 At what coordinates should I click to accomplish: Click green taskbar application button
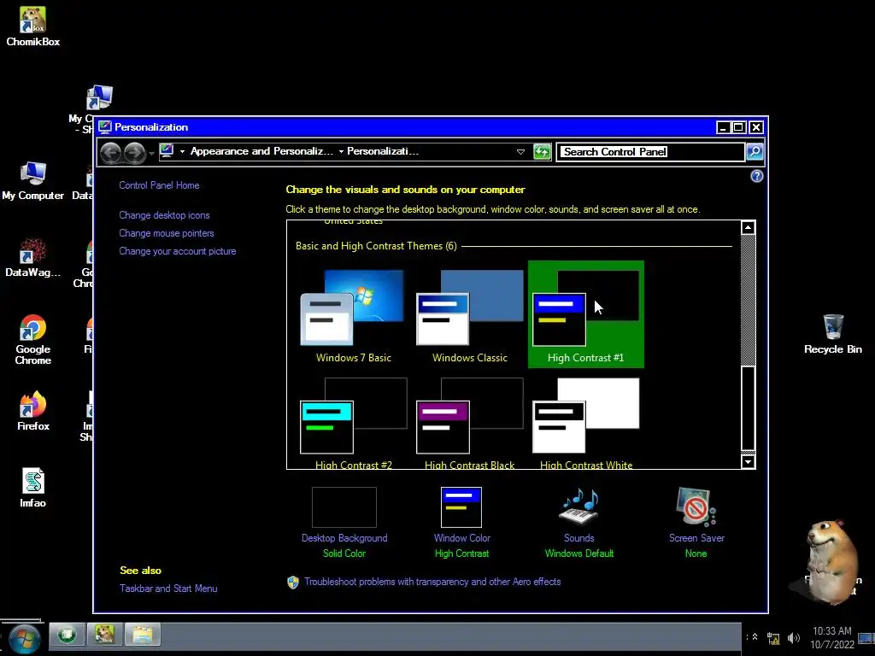[67, 635]
